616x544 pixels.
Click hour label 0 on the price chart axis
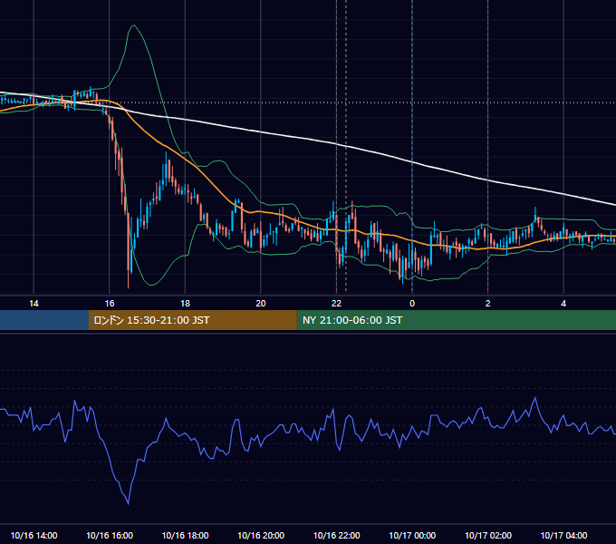pyautogui.click(x=412, y=304)
